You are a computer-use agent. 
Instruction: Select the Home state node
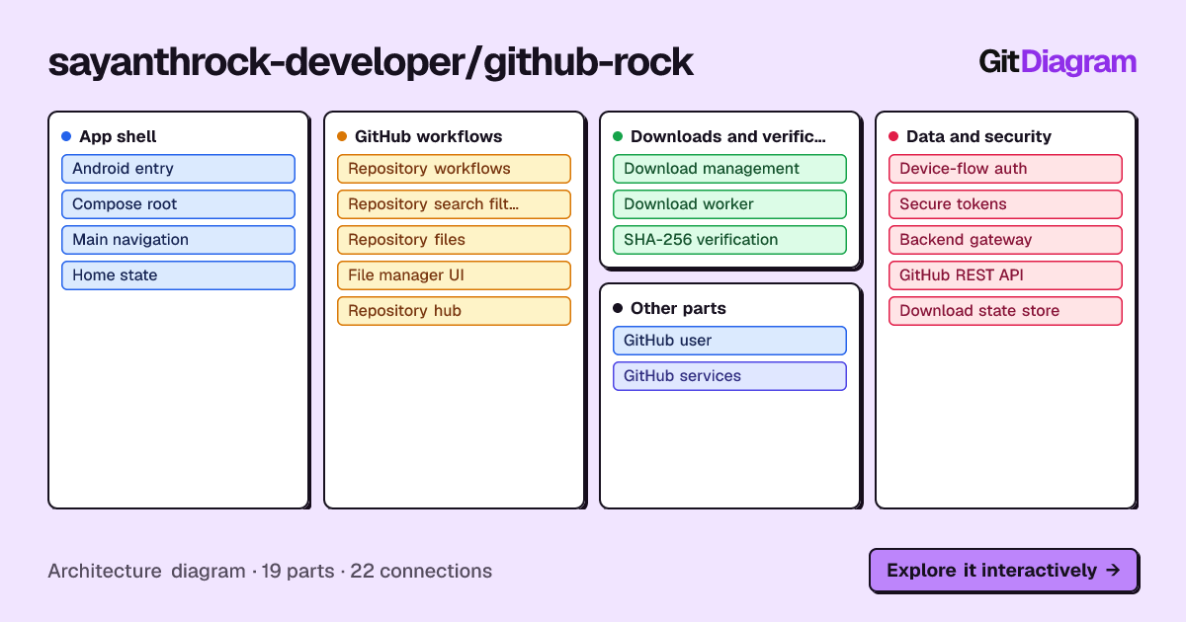(x=178, y=275)
